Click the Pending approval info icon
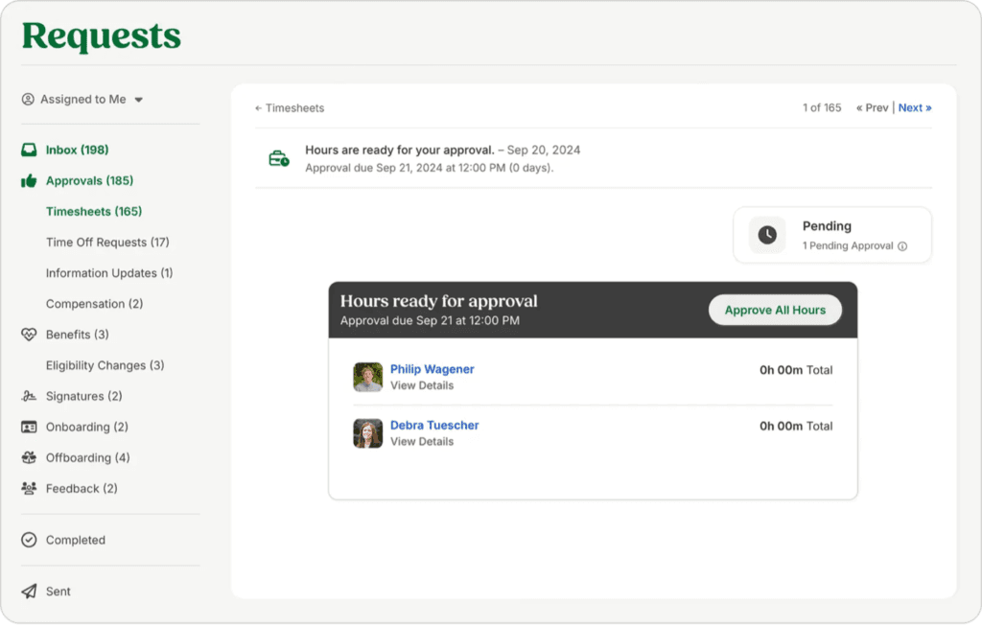The image size is (982, 627). pyautogui.click(x=901, y=246)
